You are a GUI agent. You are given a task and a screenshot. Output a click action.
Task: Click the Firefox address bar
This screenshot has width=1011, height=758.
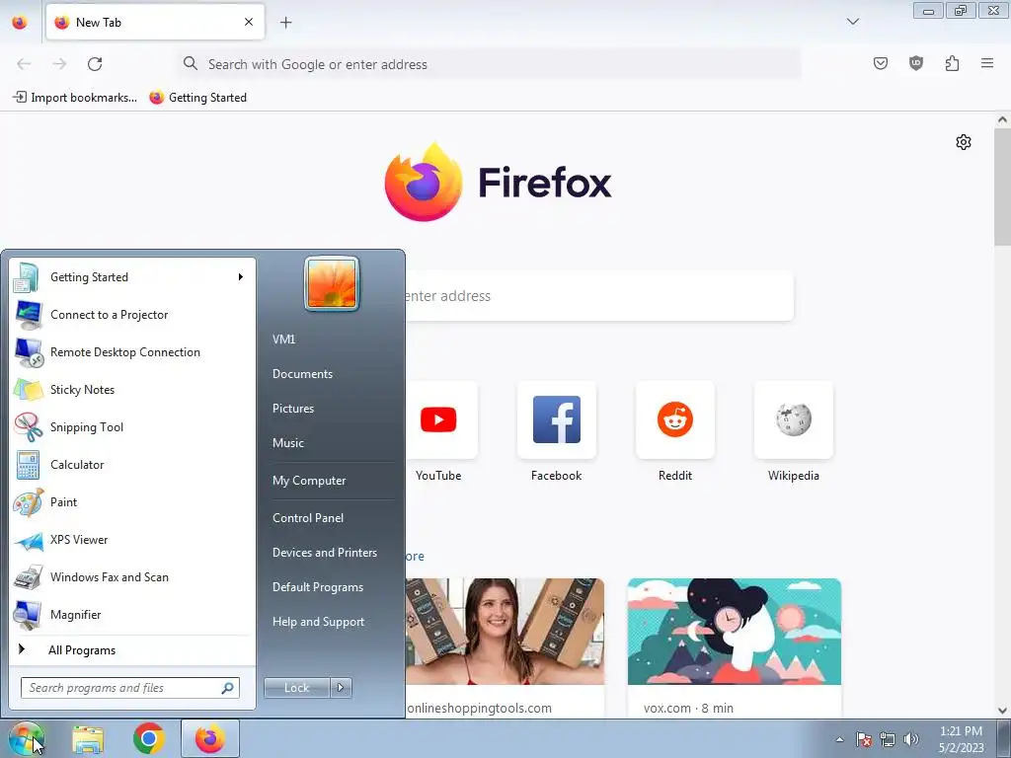pos(490,64)
